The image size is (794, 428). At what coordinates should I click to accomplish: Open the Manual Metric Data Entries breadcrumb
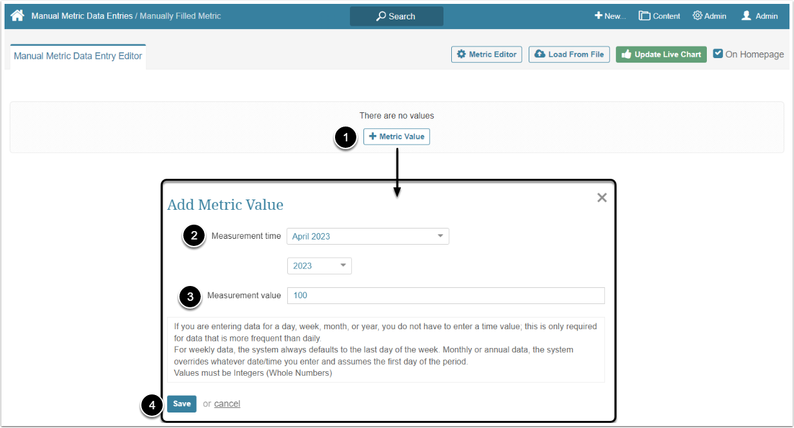pos(82,16)
